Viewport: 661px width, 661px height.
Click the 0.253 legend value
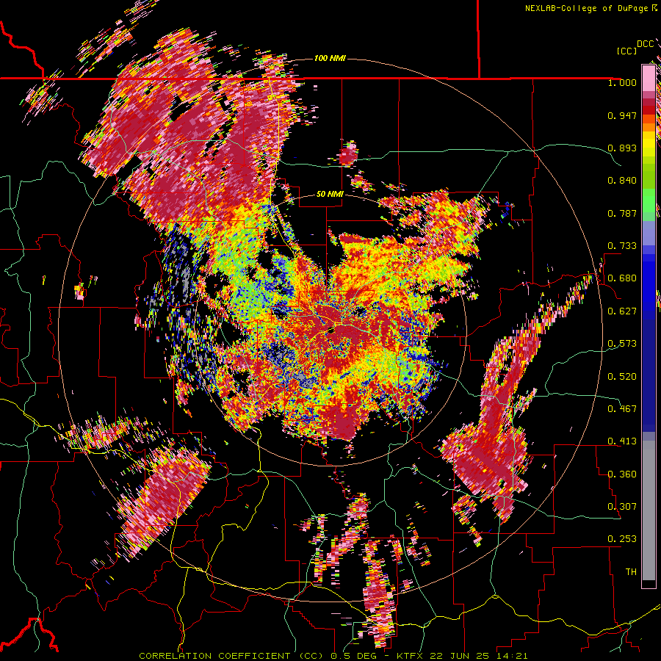622,539
